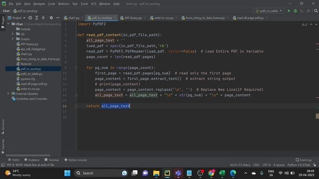Toggle the Favorites side panel
Image resolution: width=319 pixels, height=179 pixels.
pyautogui.click(x=3, y=146)
